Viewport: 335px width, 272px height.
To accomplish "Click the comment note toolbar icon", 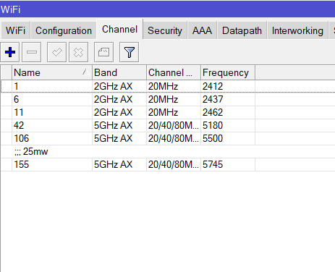I will pos(103,52).
